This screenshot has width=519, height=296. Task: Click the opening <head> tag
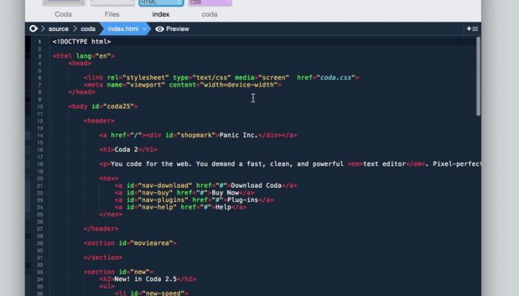pos(80,64)
